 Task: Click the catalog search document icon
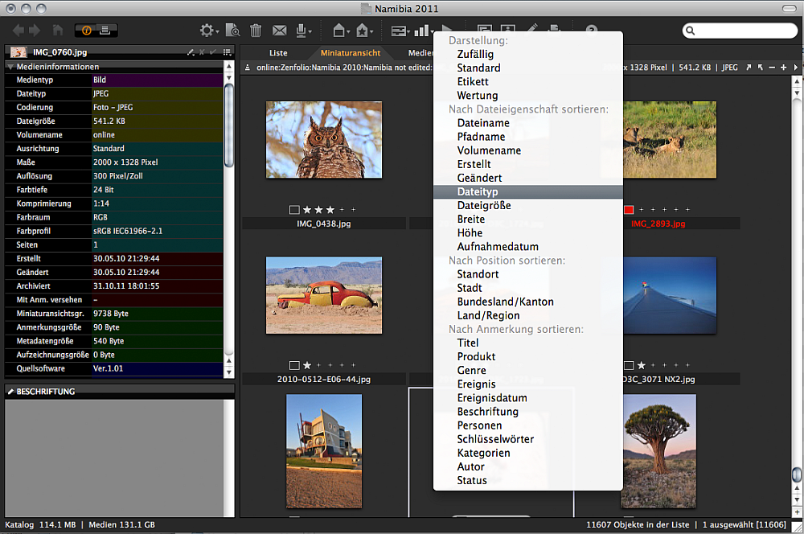pyautogui.click(x=232, y=31)
